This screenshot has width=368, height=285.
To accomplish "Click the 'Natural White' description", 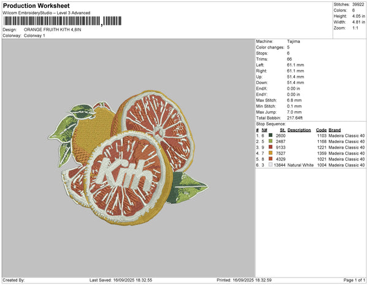I will point(301,165).
